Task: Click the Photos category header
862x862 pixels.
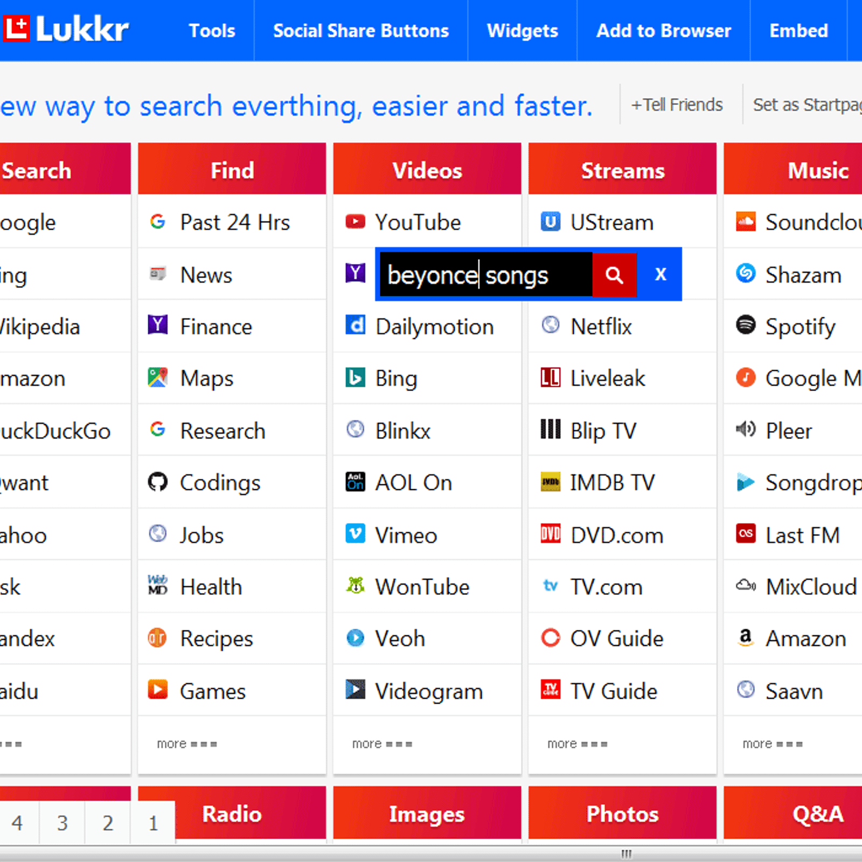Action: 622,813
